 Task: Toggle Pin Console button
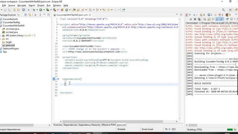[227, 19]
